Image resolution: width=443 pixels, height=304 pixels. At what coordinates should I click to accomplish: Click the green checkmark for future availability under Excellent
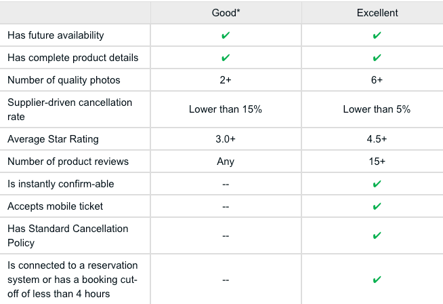[377, 35]
